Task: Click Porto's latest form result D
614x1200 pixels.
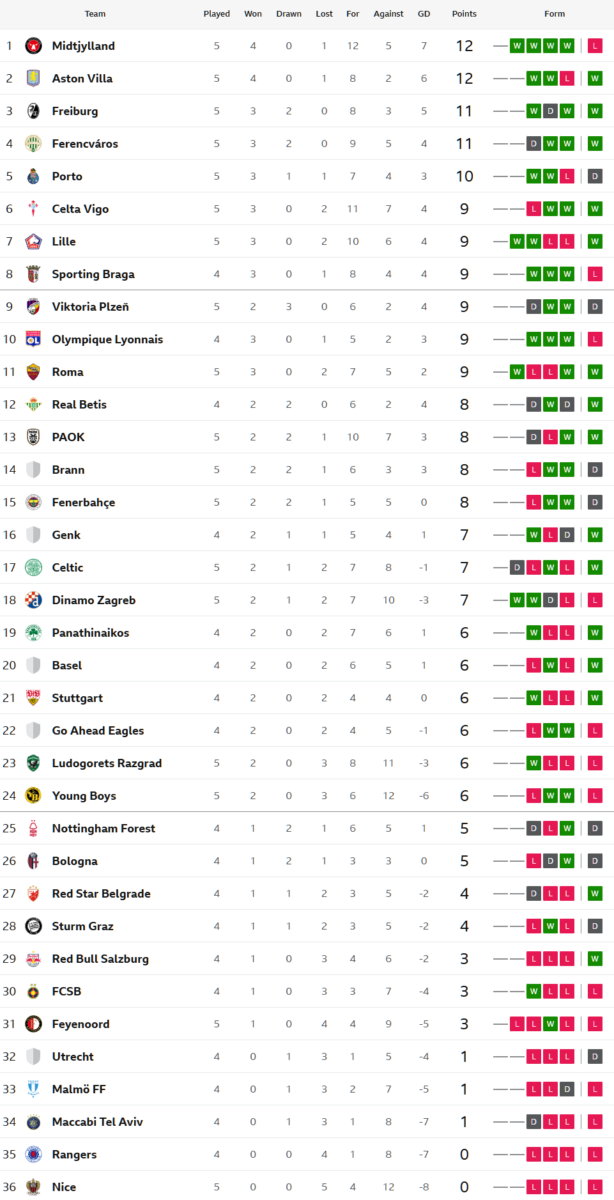Action: pos(595,176)
